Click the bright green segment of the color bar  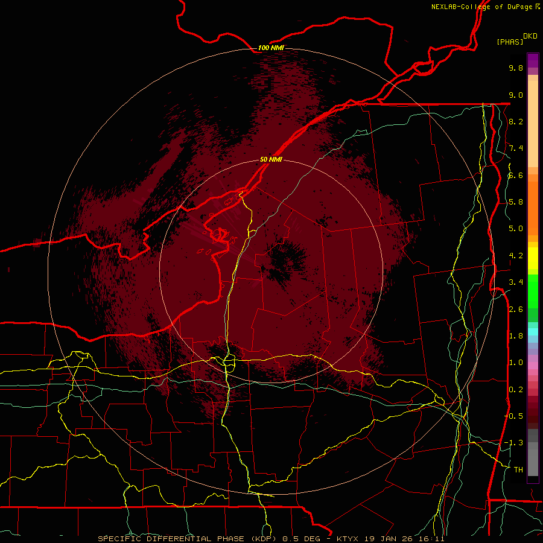pyautogui.click(x=533, y=291)
